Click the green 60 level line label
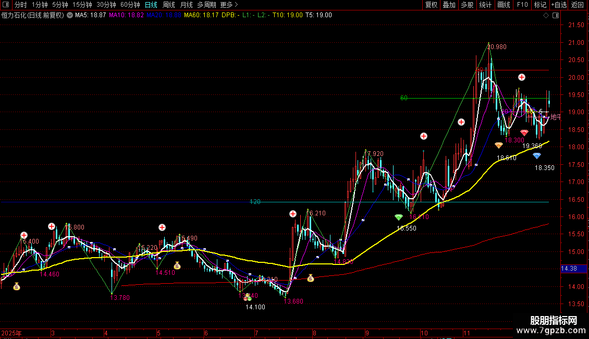The width and height of the screenshot is (589, 339). (404, 98)
